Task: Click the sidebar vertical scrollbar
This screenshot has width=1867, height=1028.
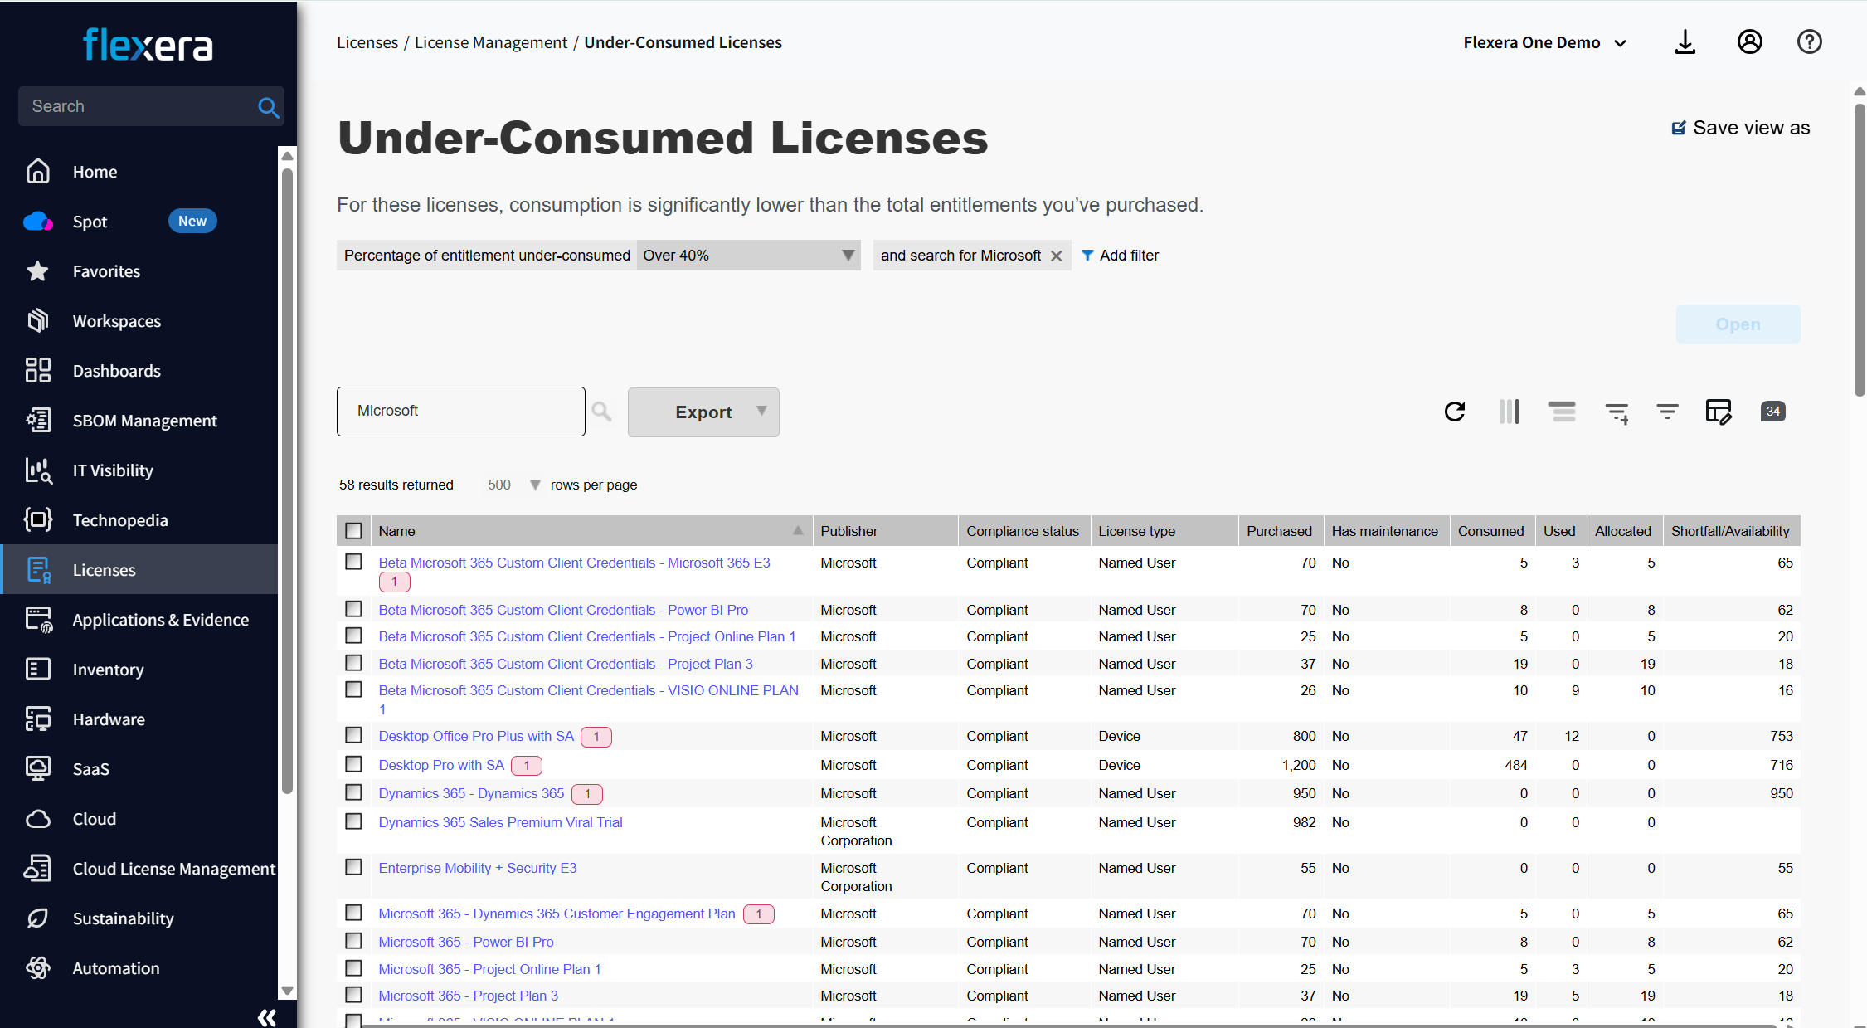Action: click(287, 481)
